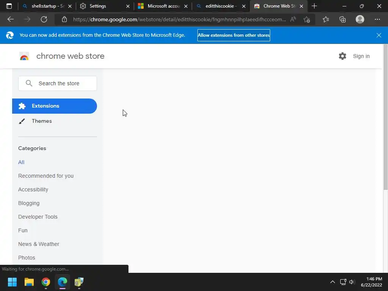Open Read aloud from address bar
This screenshot has width=388, height=291.
[293, 19]
